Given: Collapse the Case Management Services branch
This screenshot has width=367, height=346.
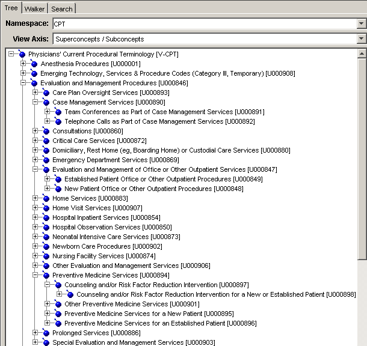Looking at the screenshot, I should [x=35, y=102].
